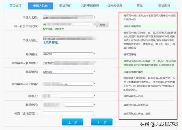Click the 申请人名称 input field
The width and height of the screenshot is (182, 130).
pos(68,18)
